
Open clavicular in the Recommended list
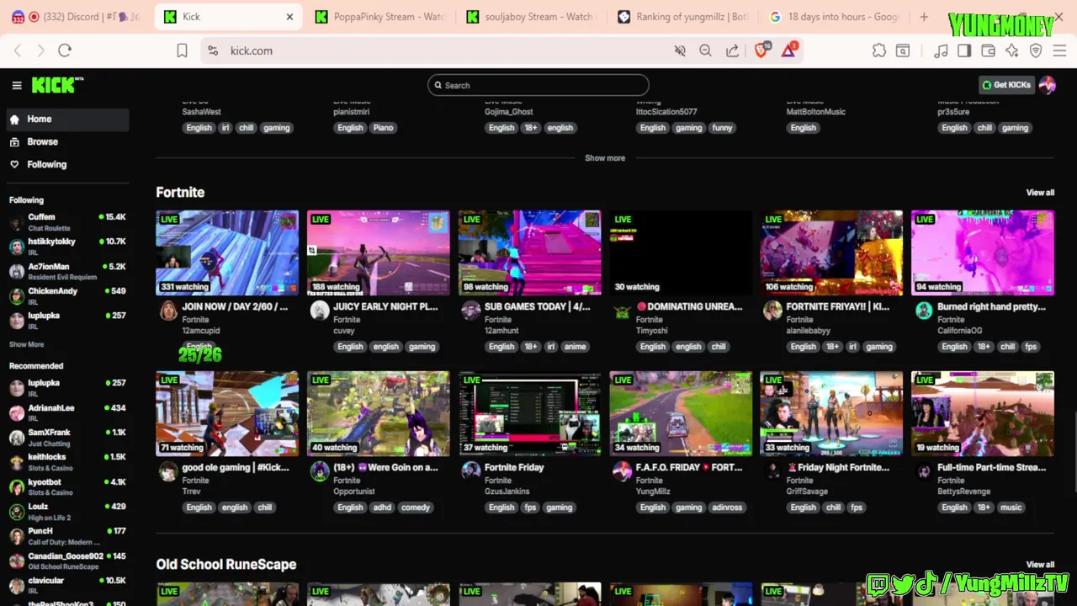tap(67, 585)
